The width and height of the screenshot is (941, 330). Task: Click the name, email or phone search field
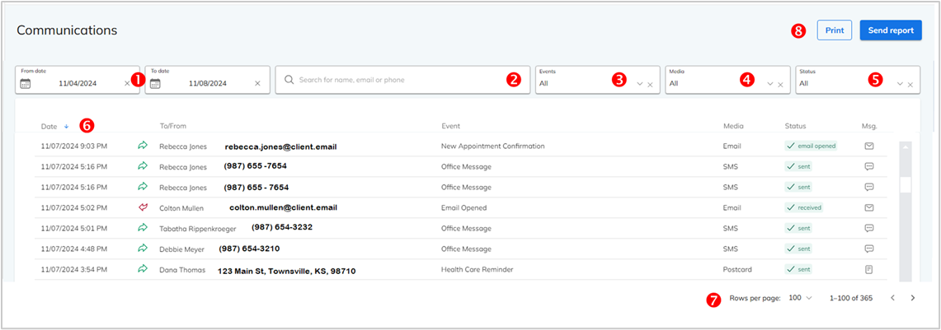click(x=396, y=81)
